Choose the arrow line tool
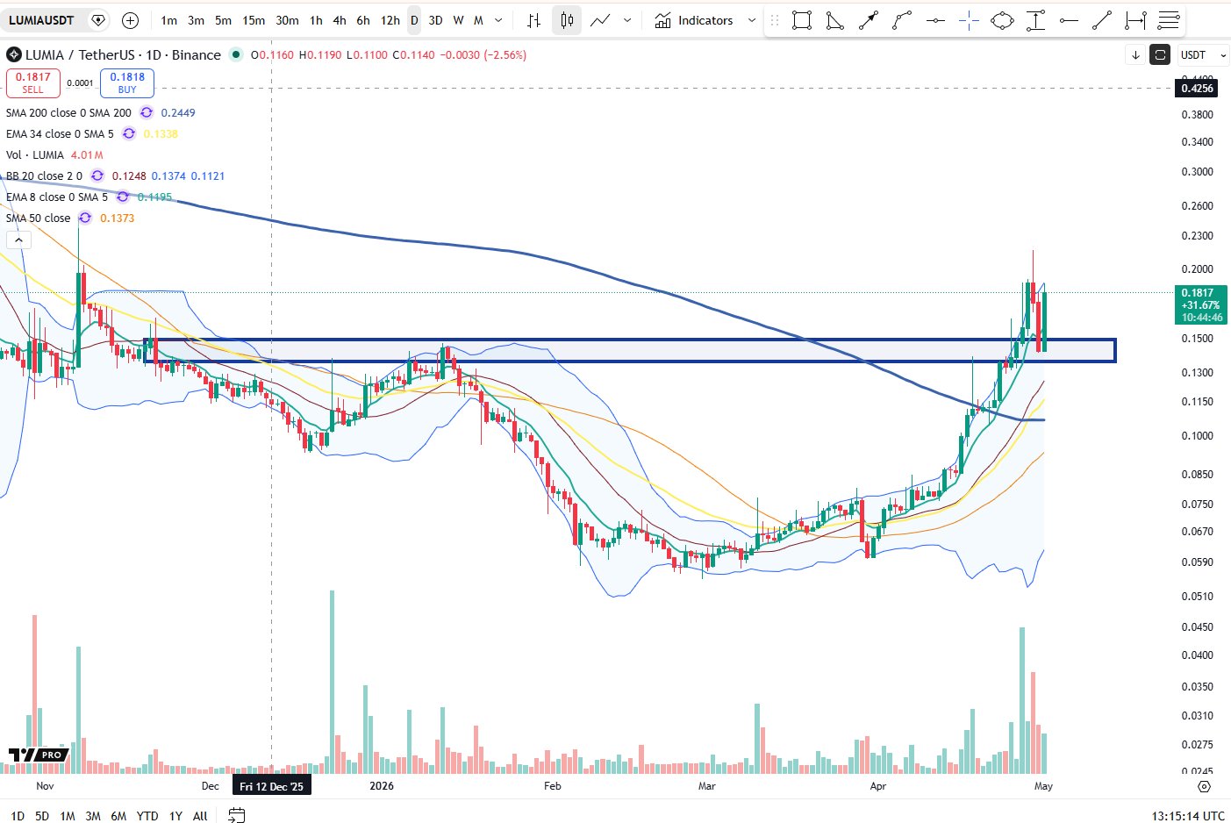 [868, 20]
